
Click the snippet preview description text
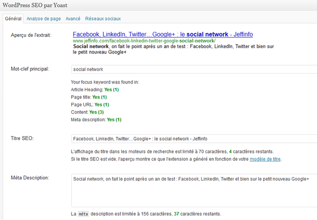click(173, 49)
